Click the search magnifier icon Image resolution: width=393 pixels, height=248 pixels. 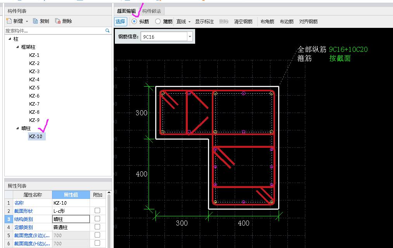point(107,31)
